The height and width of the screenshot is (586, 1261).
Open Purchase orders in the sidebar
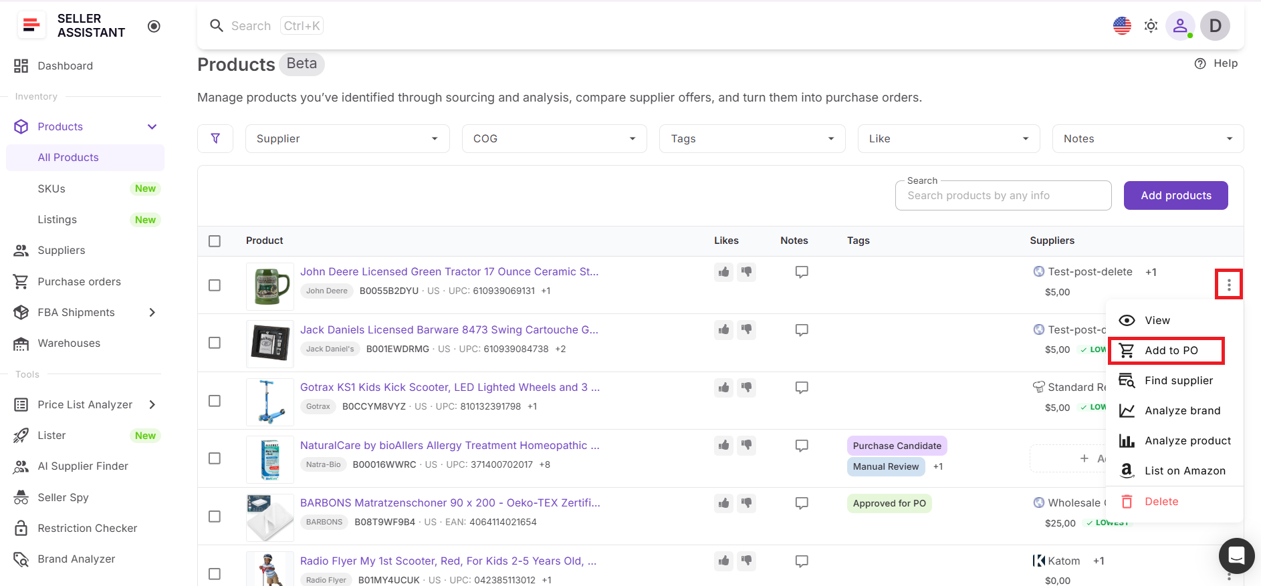(79, 282)
